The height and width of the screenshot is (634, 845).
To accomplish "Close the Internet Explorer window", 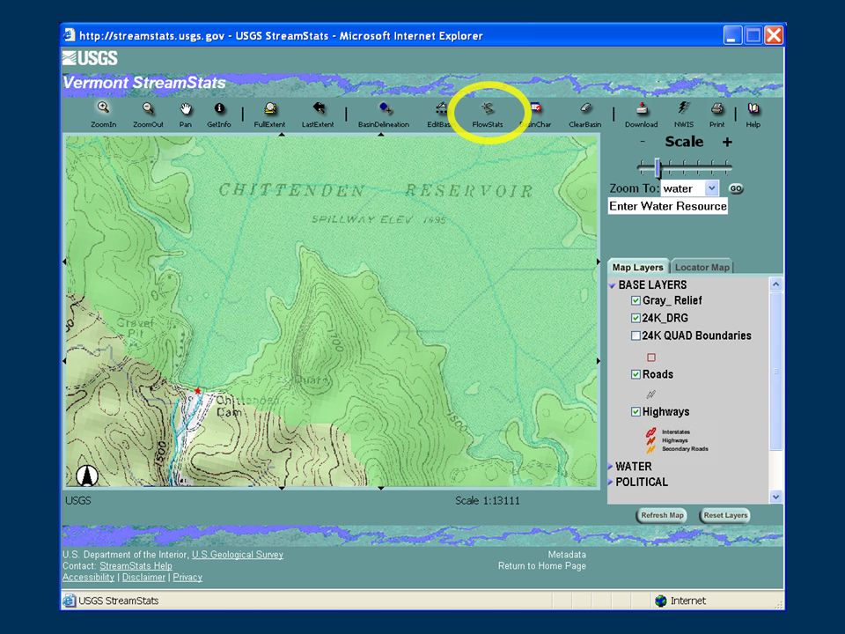I will [774, 35].
